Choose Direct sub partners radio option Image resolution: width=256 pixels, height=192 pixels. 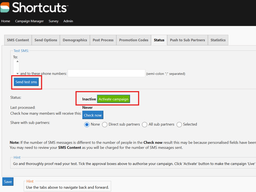[x=105, y=124]
